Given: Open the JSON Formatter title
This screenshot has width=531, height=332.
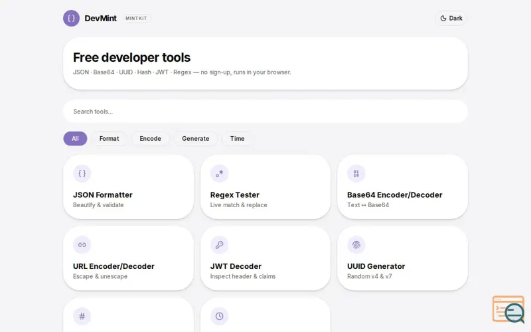Looking at the screenshot, I should pyautogui.click(x=103, y=195).
